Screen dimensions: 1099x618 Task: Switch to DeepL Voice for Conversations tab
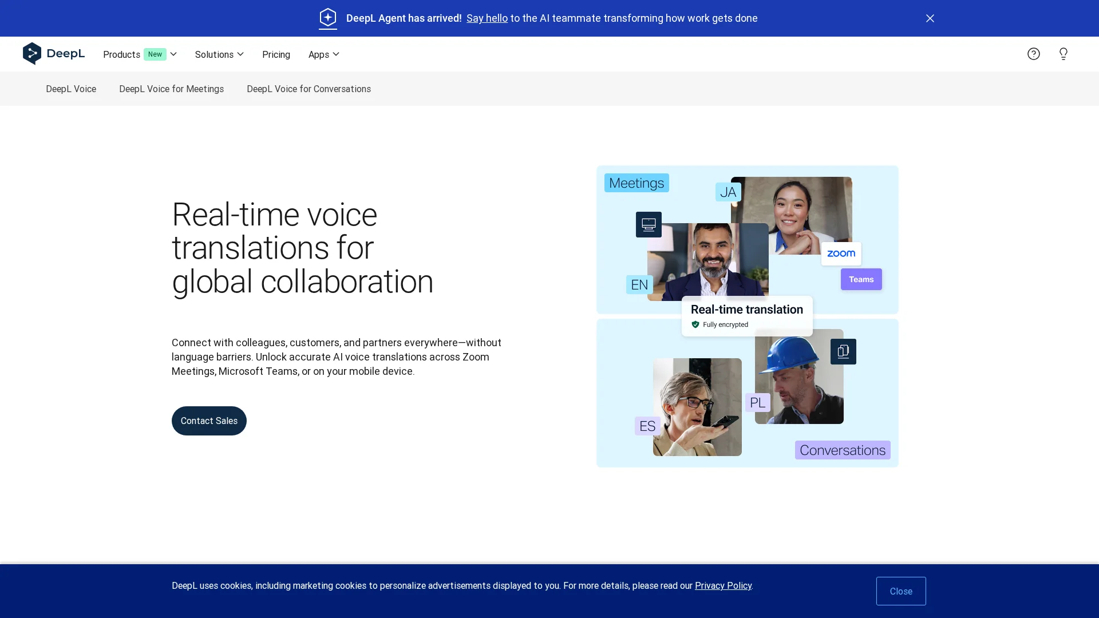tap(309, 89)
